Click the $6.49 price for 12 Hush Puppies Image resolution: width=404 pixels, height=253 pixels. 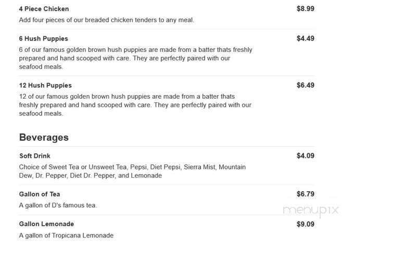pos(305,85)
